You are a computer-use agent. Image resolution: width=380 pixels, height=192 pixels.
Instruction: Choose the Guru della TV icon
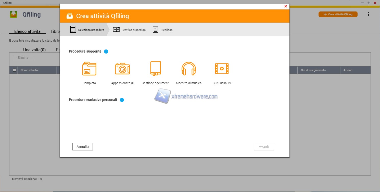pos(222,69)
